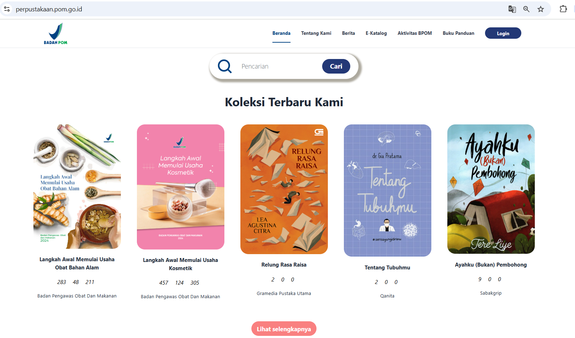Focus the Pencarian search field
Image resolution: width=575 pixels, height=338 pixels.
coord(277,66)
